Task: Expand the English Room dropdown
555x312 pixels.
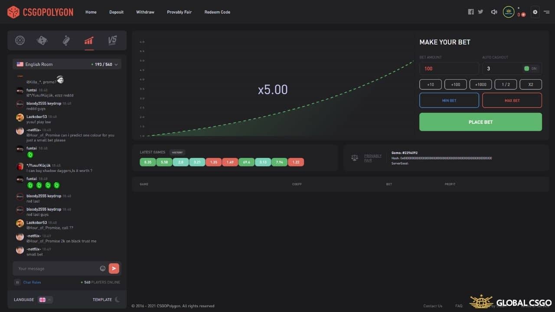Action: [x=67, y=64]
